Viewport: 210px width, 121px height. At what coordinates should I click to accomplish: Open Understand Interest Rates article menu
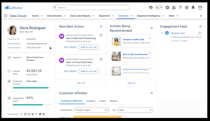tap(150, 68)
